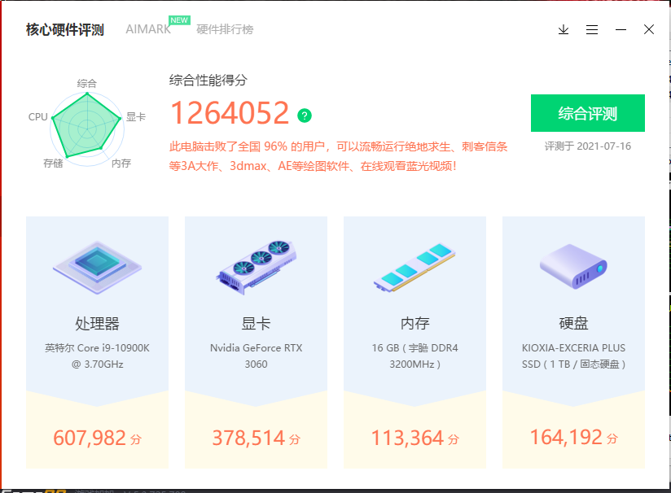Open the AIMARK tab
The image size is (671, 493).
148,29
